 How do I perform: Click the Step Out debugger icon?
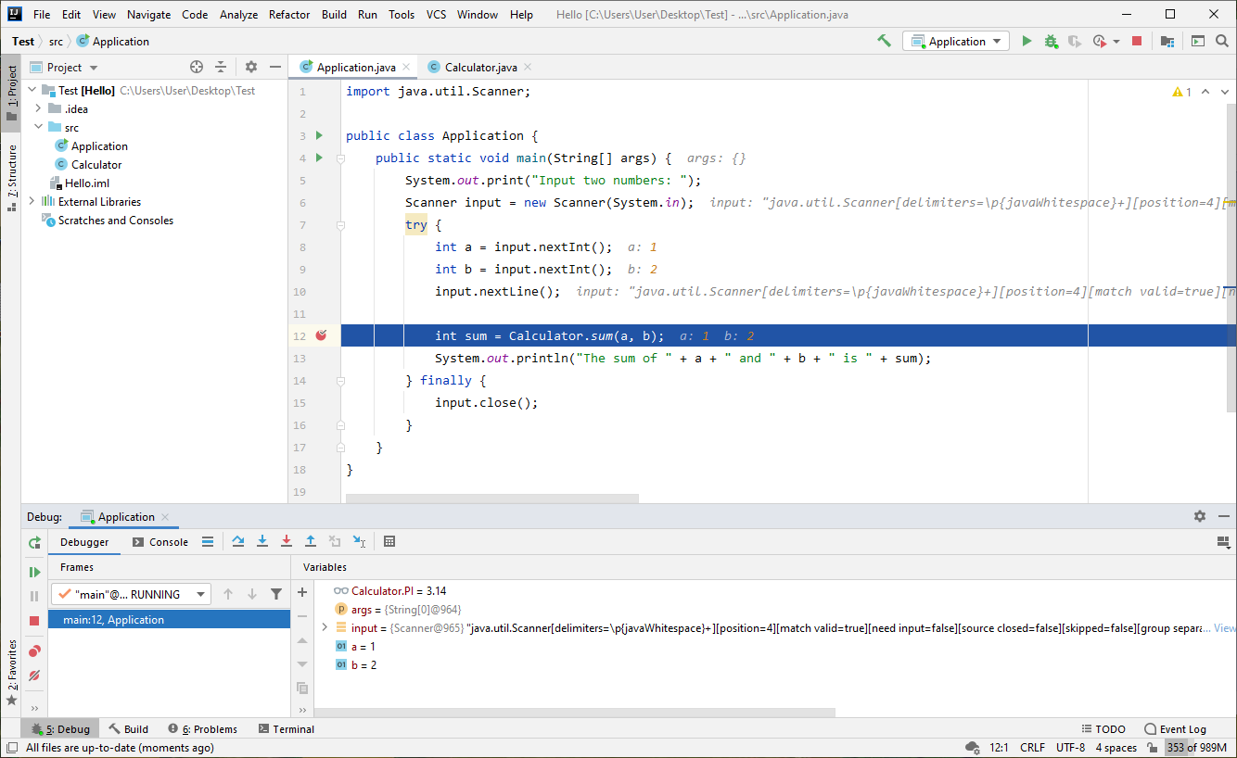pyautogui.click(x=311, y=541)
